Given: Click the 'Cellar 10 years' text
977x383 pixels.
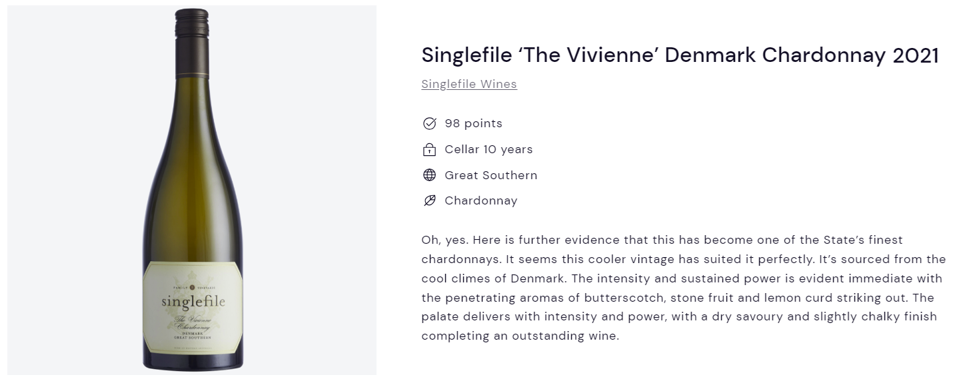Looking at the screenshot, I should (x=489, y=149).
